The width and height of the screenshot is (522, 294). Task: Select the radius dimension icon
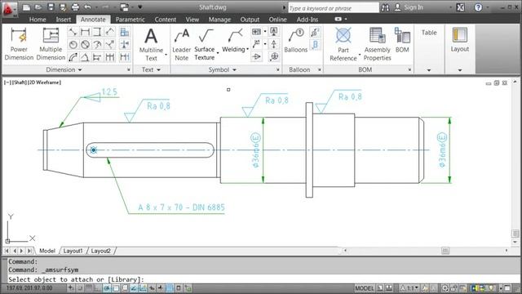coord(73,44)
